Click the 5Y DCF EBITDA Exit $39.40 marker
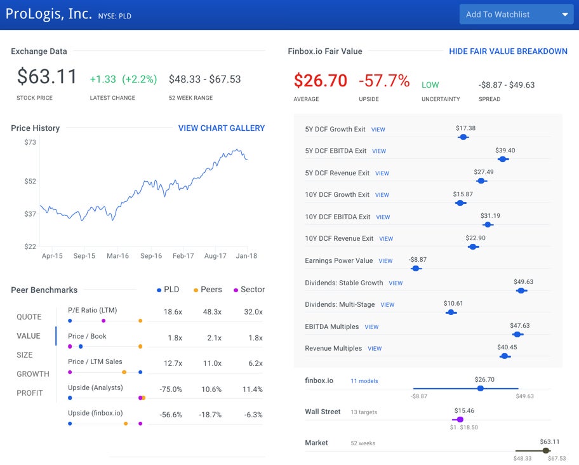The height and width of the screenshot is (465, 579). click(x=503, y=159)
